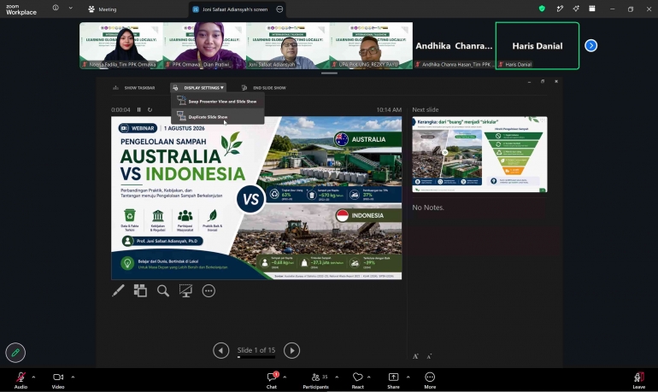Image resolution: width=658 pixels, height=392 pixels.
Task: Expand video options caret
Action: (x=73, y=377)
